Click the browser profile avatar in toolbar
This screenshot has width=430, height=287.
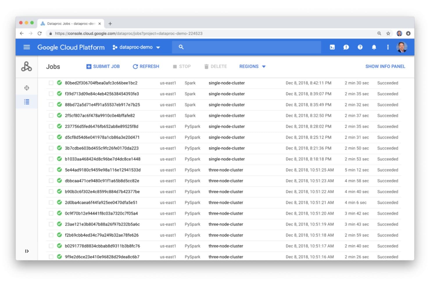[x=399, y=33]
